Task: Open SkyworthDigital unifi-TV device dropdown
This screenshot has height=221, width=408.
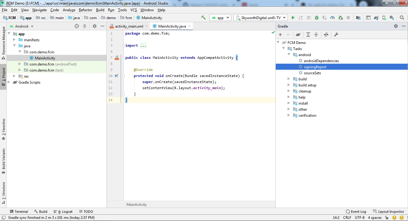Action: [x=261, y=18]
